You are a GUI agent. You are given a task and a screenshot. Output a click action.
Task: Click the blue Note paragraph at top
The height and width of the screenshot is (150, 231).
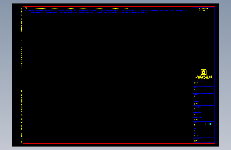pos(106,11)
